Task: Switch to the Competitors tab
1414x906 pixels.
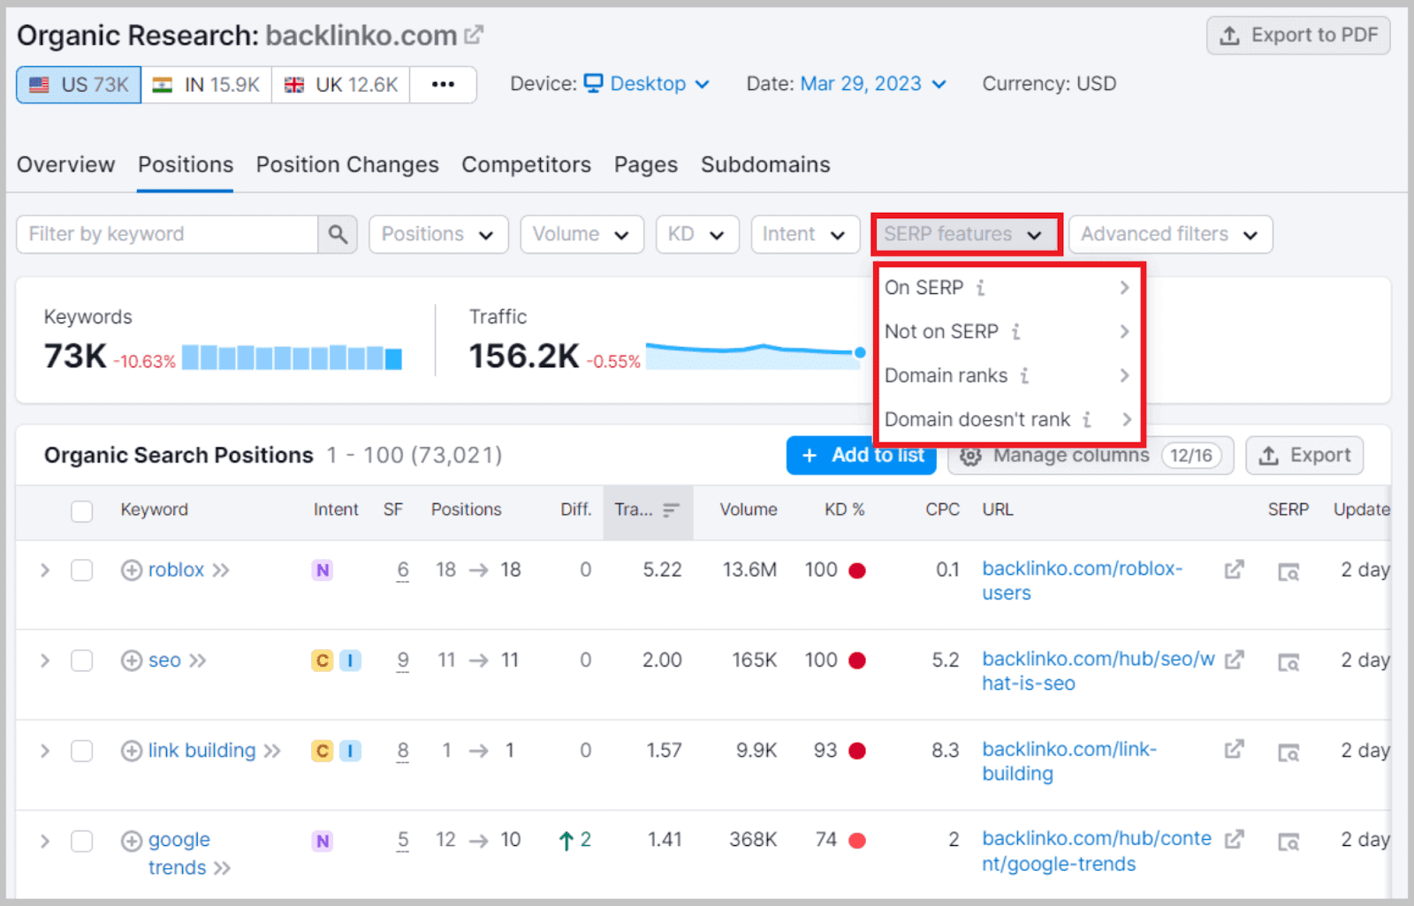Action: 527,165
